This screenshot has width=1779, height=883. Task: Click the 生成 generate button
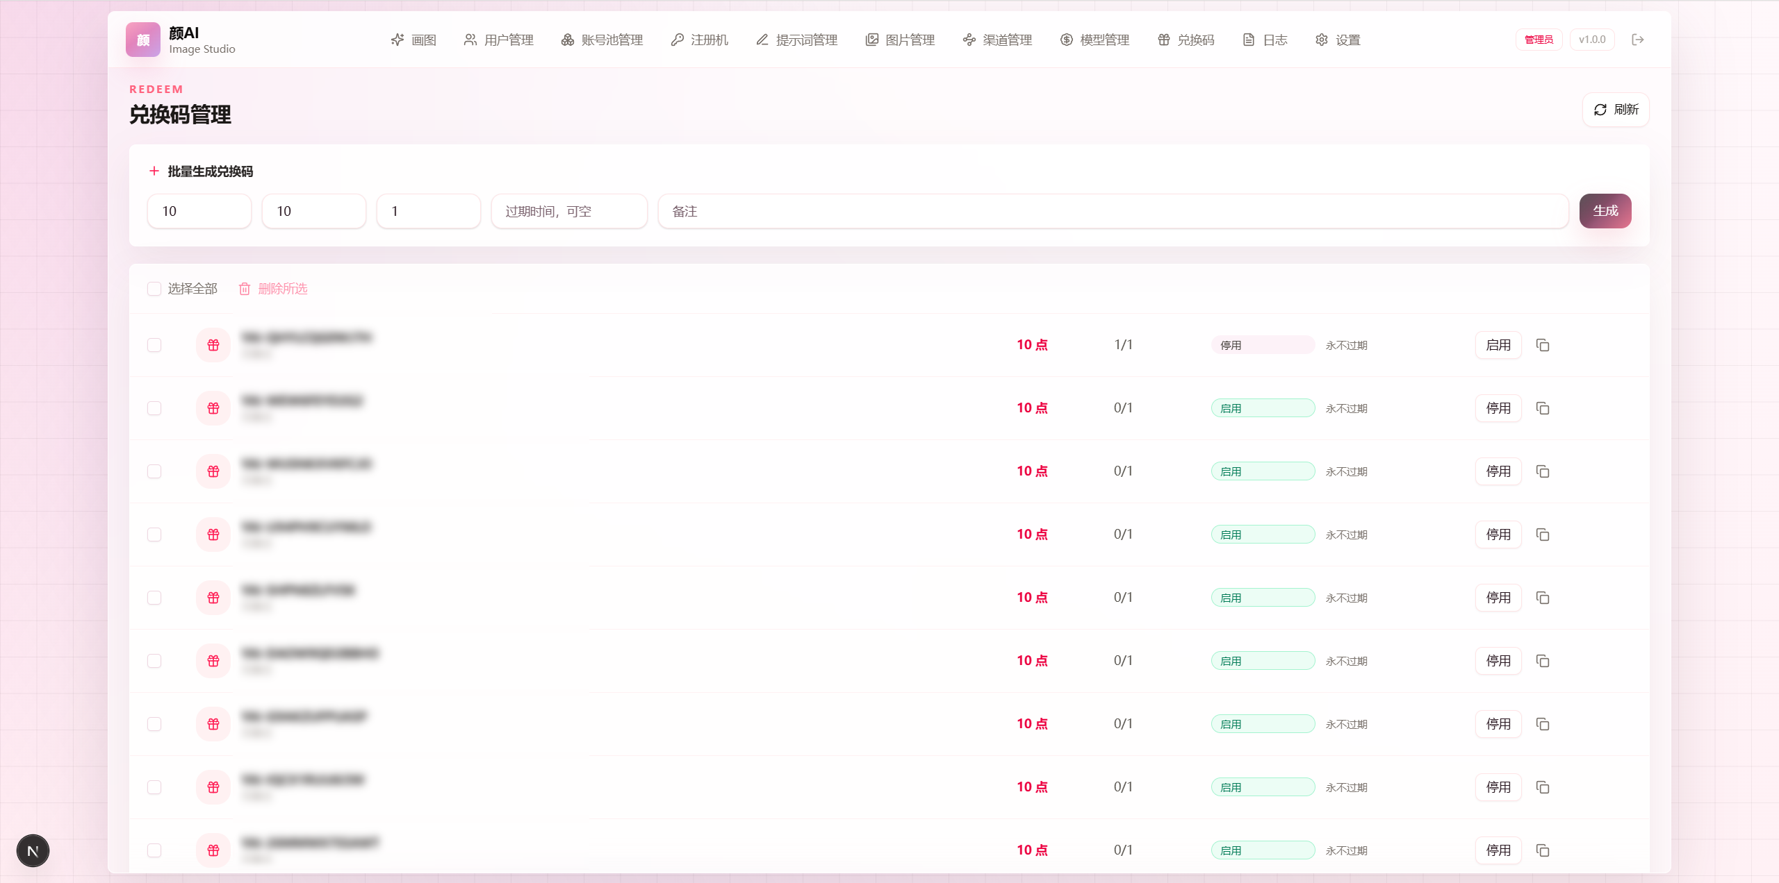pyautogui.click(x=1605, y=211)
